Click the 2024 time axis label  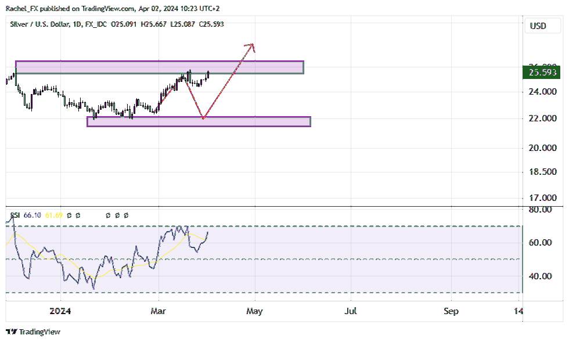(60, 311)
